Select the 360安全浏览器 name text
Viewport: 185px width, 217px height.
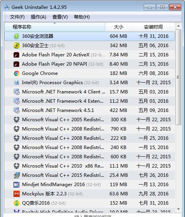tap(38, 36)
